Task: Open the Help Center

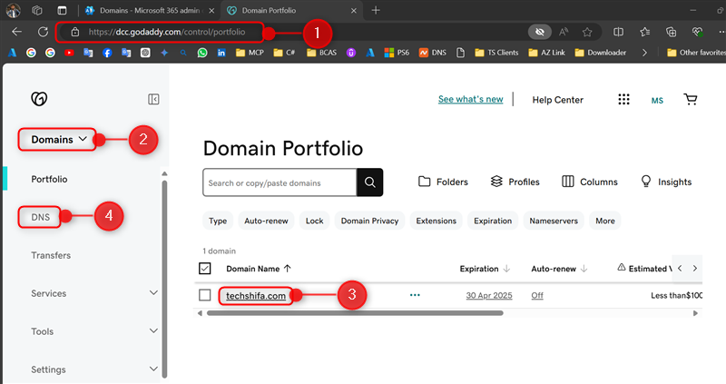Action: 557,100
